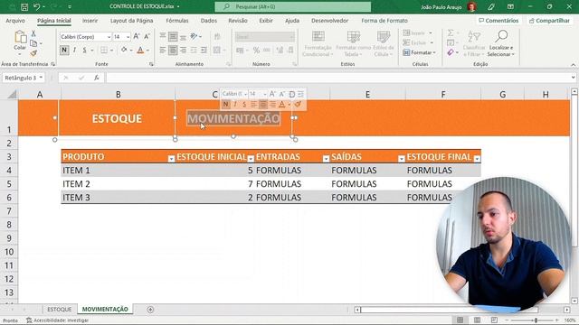The height and width of the screenshot is (325, 579).
Task: Click the ESTOQUE shape button in the banner
Action: (117, 118)
